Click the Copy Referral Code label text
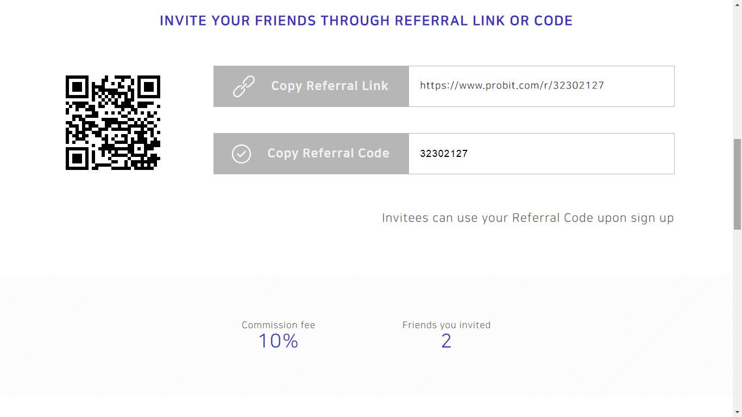 click(328, 153)
